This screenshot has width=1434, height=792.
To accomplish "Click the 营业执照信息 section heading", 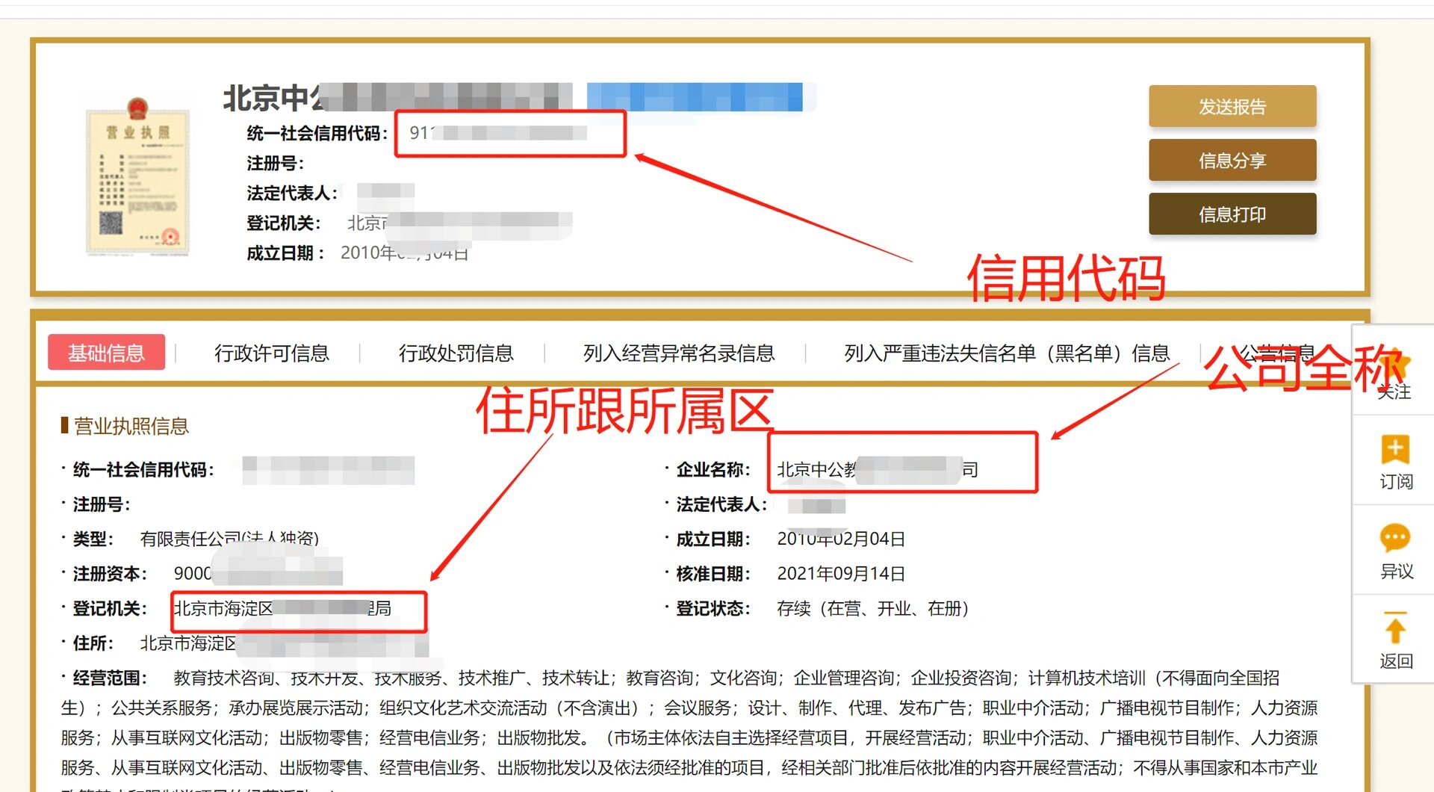I will click(x=131, y=426).
